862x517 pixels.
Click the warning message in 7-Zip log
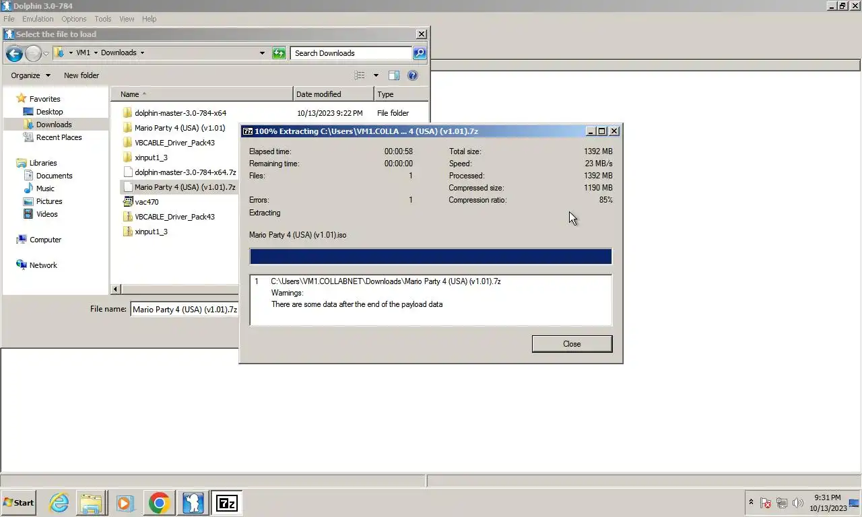coord(357,304)
